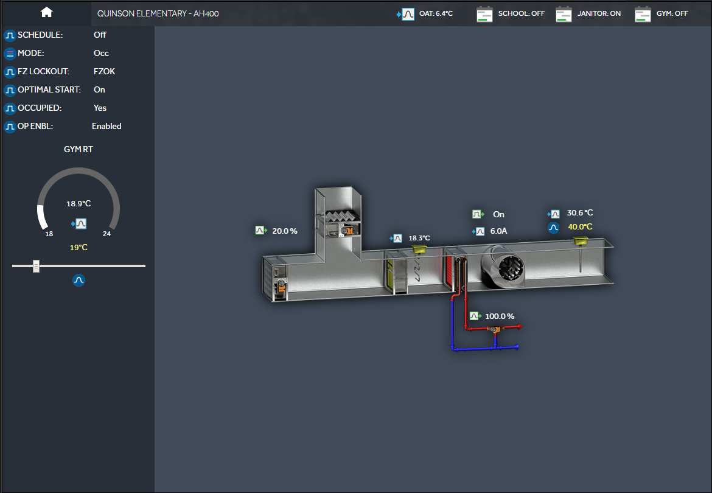Click the GYM RT setpoint slider track

79,266
